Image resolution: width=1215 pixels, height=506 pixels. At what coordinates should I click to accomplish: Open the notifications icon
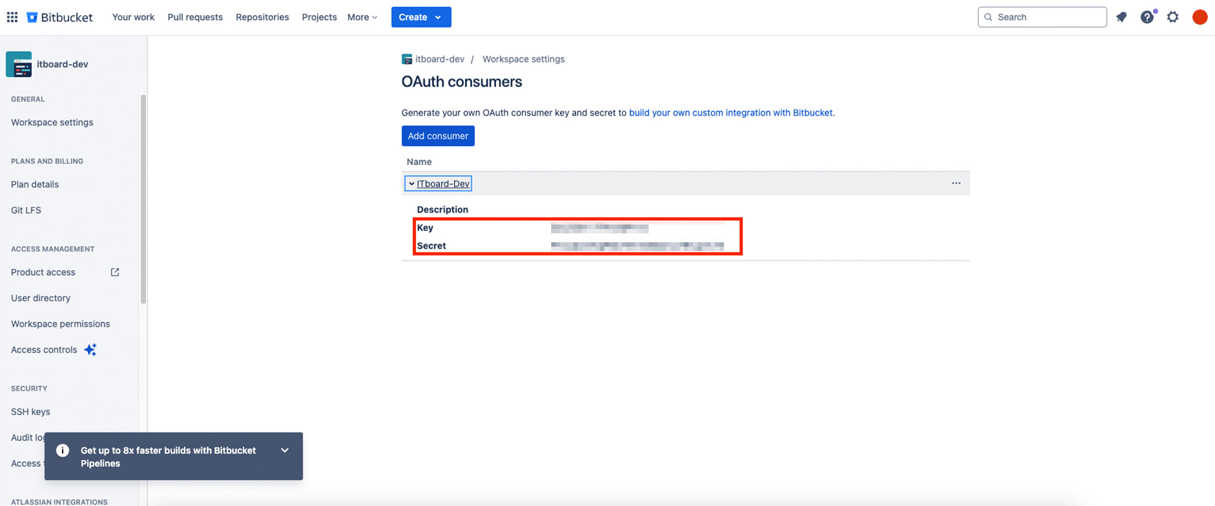click(1121, 17)
